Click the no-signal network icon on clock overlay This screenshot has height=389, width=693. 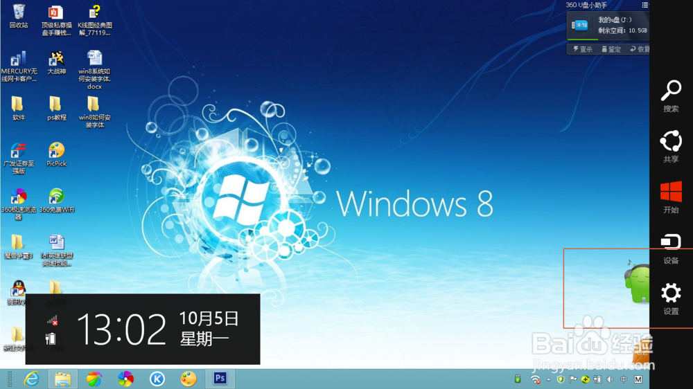[x=53, y=320]
